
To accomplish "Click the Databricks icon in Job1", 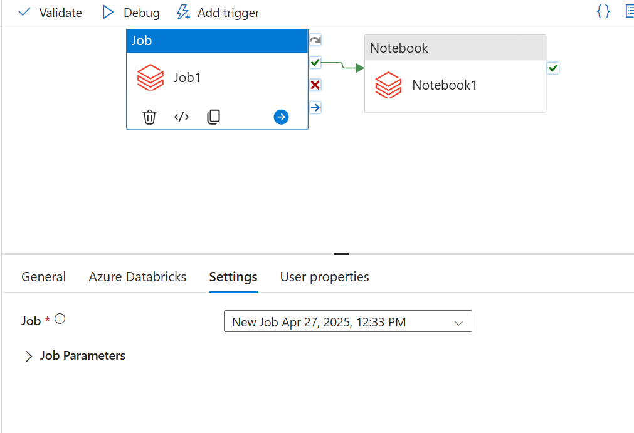I will point(151,78).
